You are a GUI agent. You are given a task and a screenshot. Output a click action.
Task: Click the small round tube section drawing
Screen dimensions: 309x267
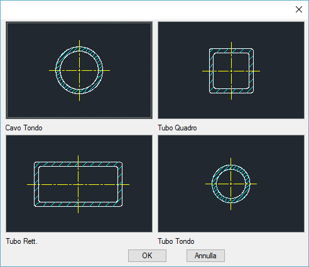(231, 184)
